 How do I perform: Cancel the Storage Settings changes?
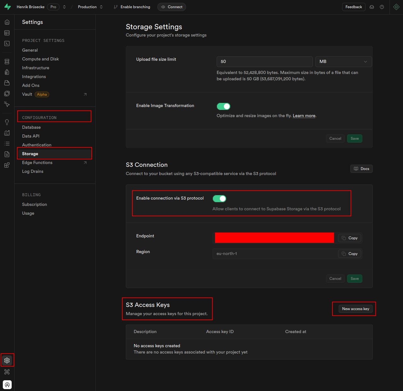(x=335, y=139)
